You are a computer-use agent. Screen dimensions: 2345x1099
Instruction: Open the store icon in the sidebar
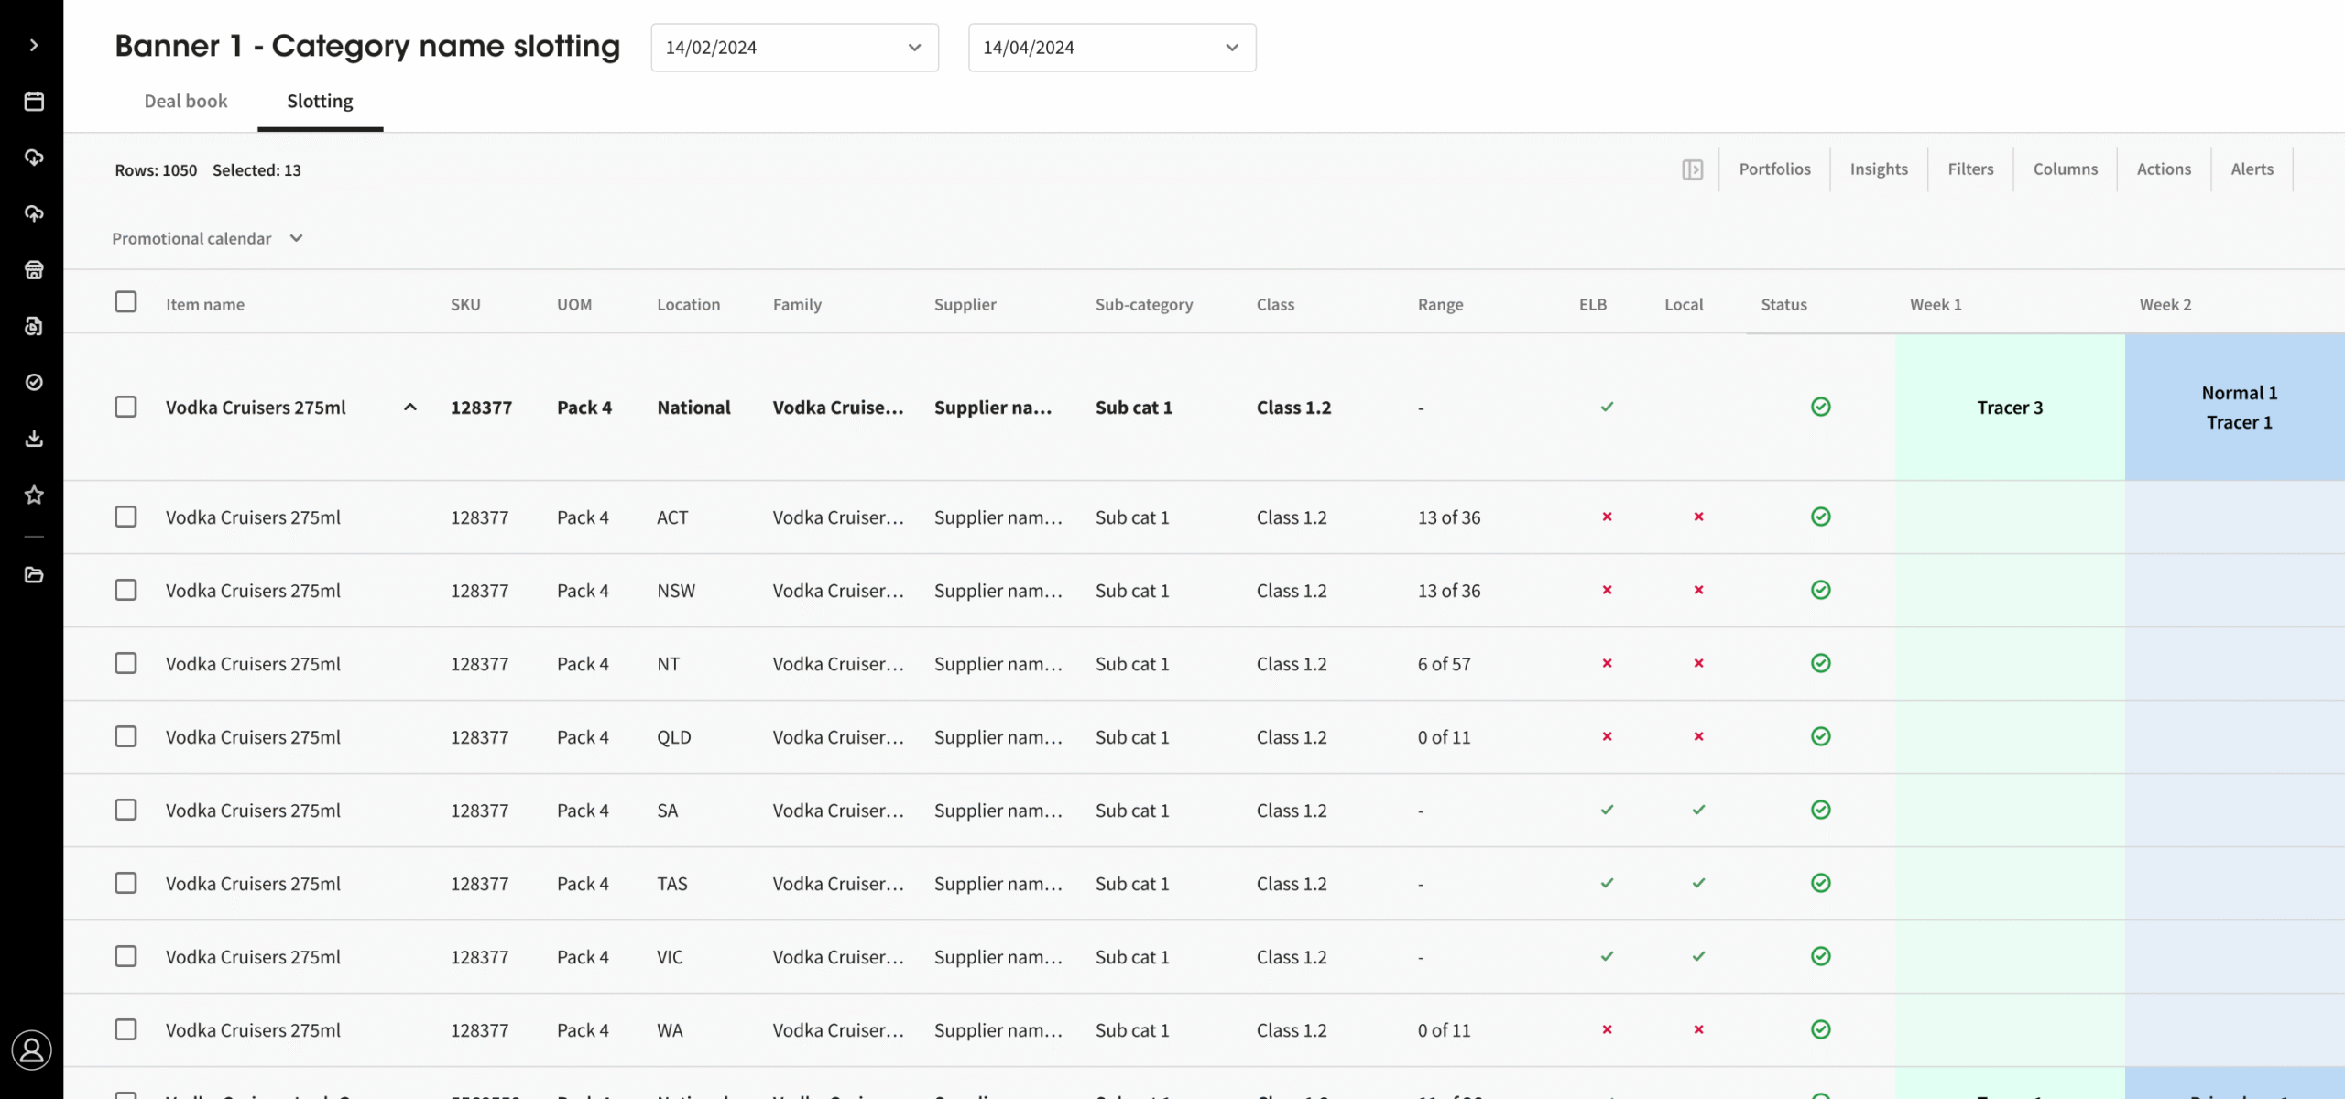pyautogui.click(x=34, y=270)
